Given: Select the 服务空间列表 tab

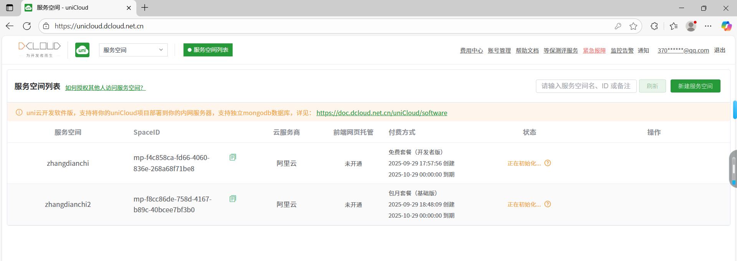Looking at the screenshot, I should tap(208, 50).
